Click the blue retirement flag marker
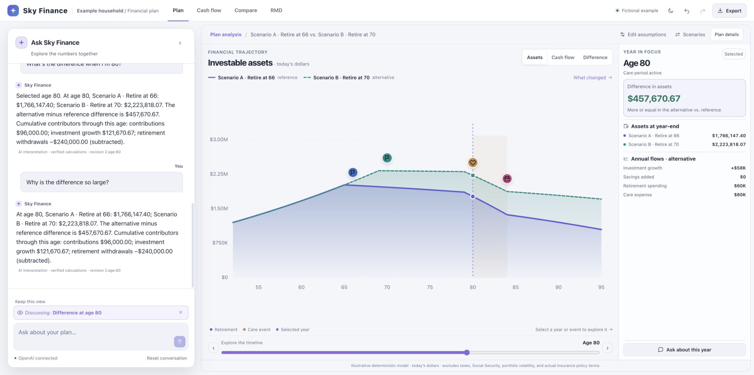The height and width of the screenshot is (375, 754). point(353,173)
